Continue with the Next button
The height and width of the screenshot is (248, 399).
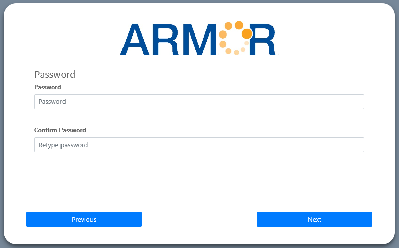tap(314, 219)
